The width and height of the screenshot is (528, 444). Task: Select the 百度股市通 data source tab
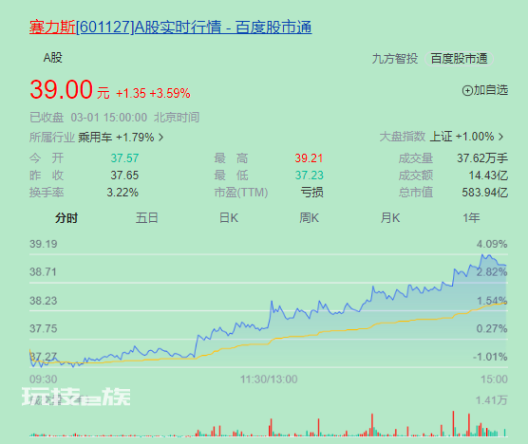click(459, 59)
